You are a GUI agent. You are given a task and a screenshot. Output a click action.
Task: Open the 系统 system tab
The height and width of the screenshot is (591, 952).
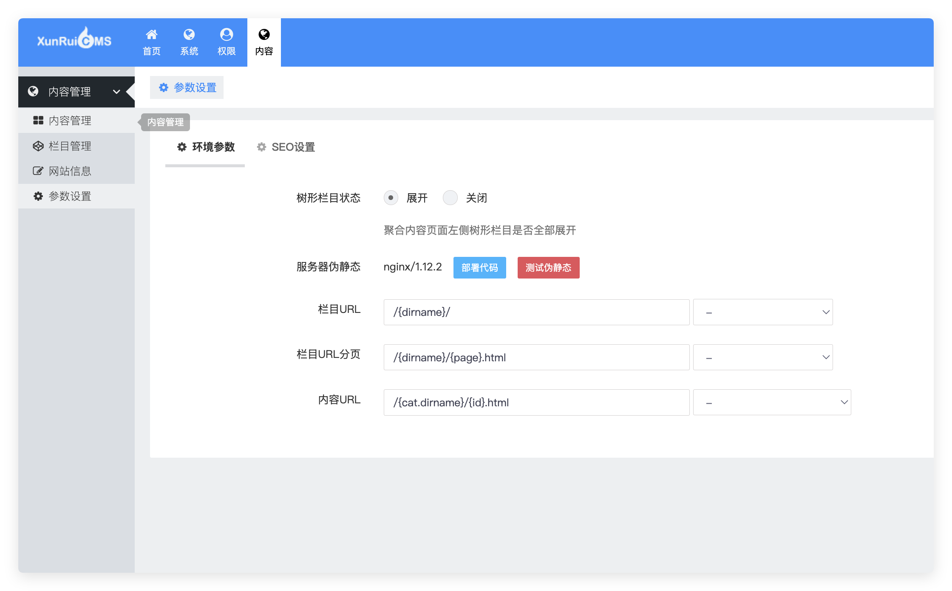pos(189,42)
